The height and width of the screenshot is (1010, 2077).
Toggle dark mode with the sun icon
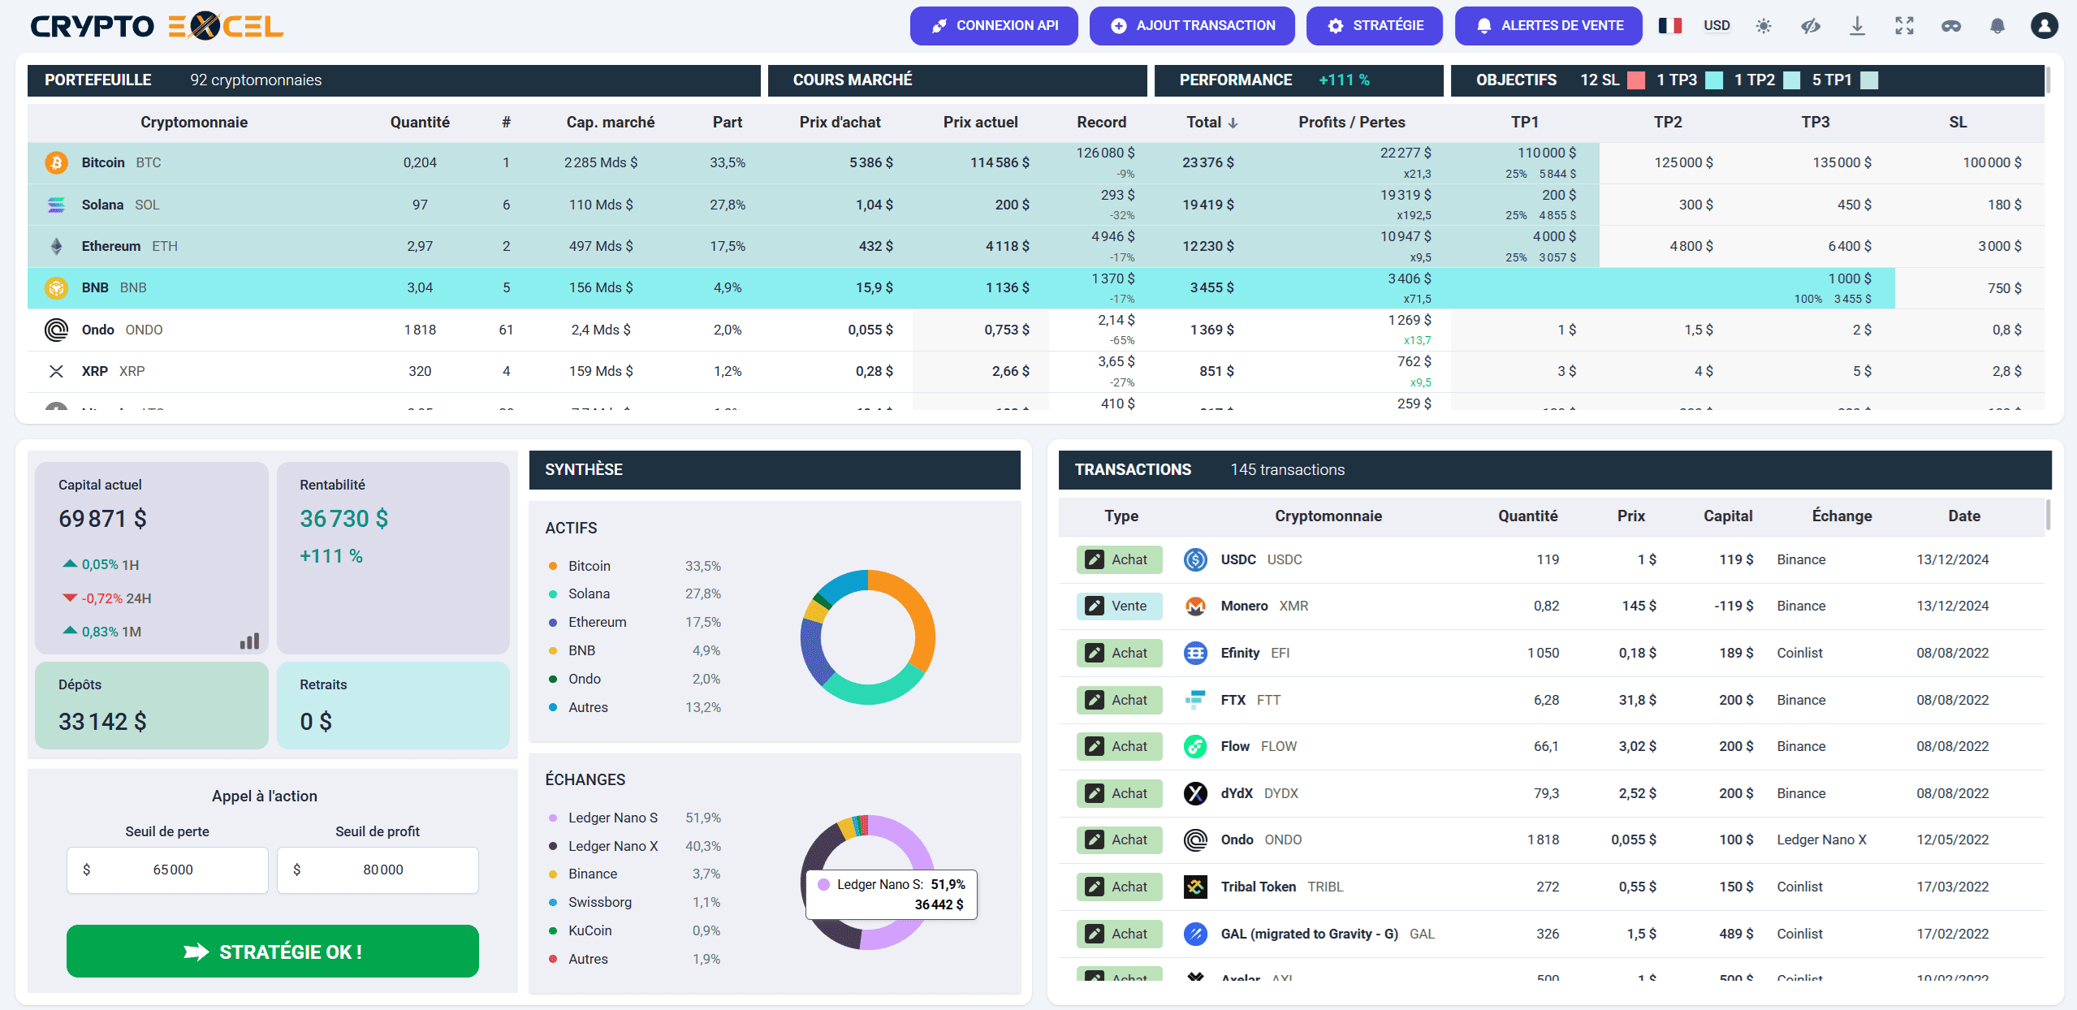pyautogui.click(x=1764, y=25)
